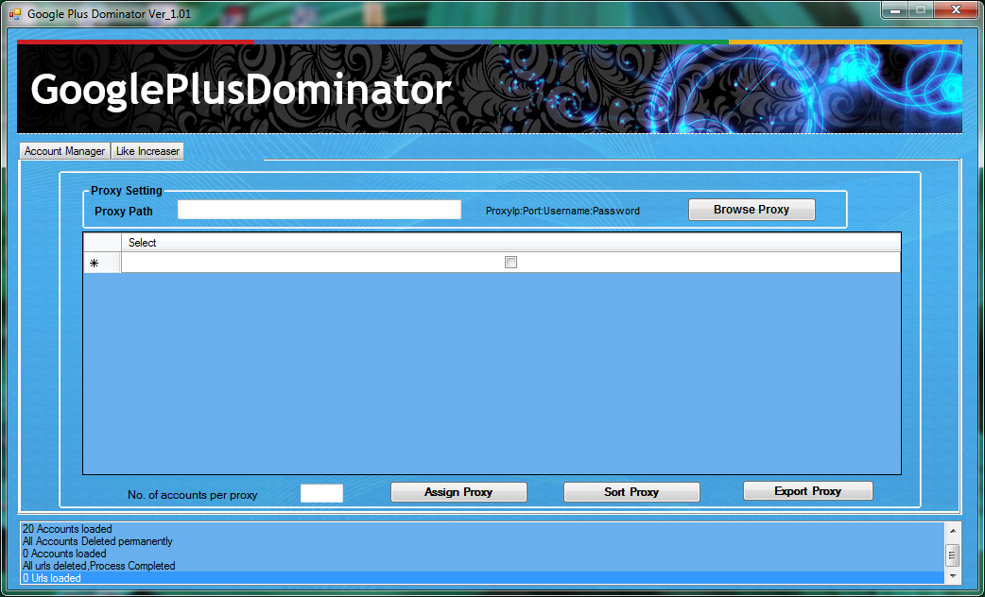The width and height of the screenshot is (985, 597).
Task: Minimize the Google Plus Dominator window
Action: [895, 10]
